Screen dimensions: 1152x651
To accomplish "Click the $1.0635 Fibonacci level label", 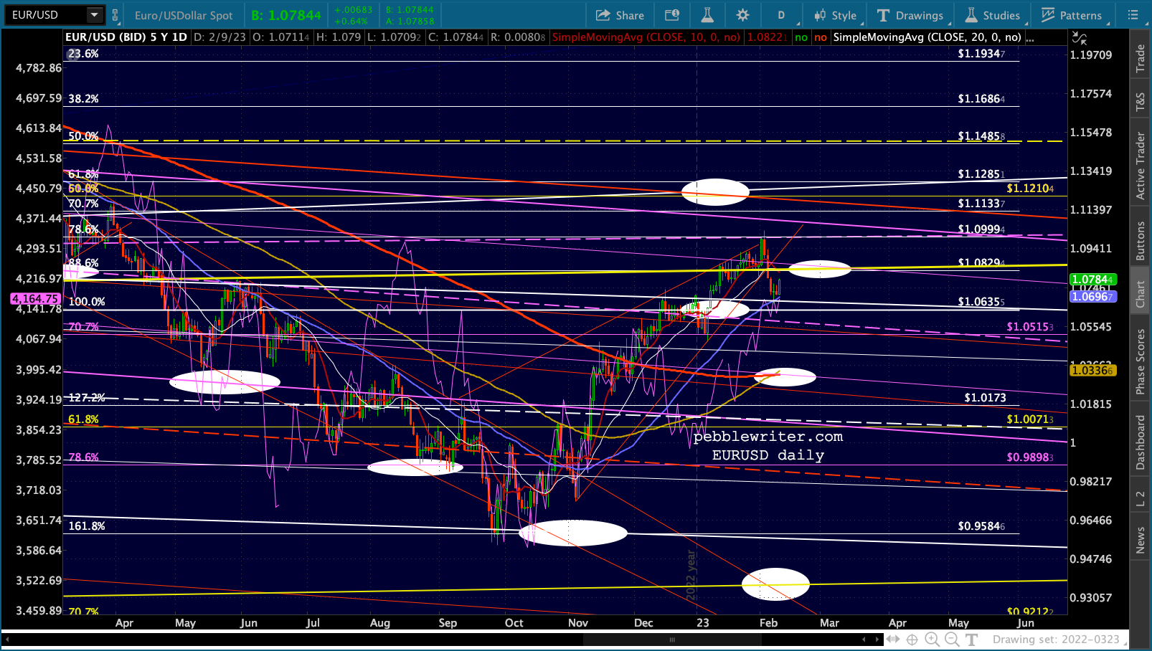I will pos(981,302).
